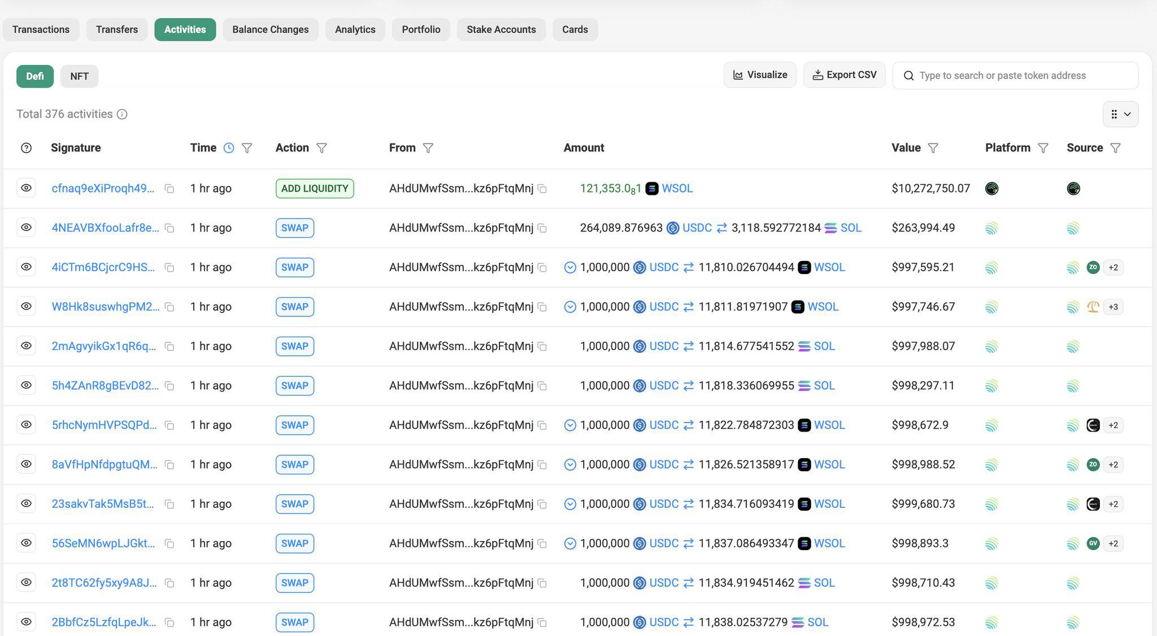Copy signature cfnaq9eXiProqh49 with copy icon
1157x636 pixels.
pyautogui.click(x=169, y=189)
